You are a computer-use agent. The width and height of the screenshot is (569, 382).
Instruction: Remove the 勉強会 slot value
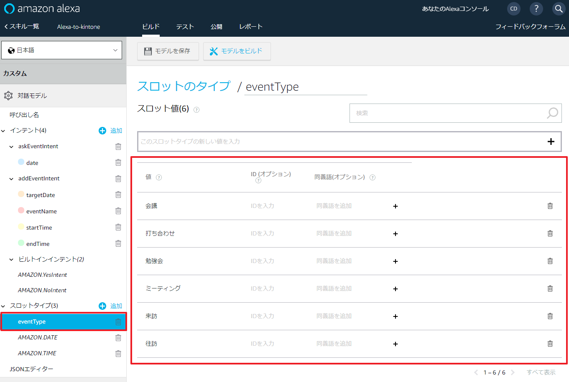pos(550,261)
